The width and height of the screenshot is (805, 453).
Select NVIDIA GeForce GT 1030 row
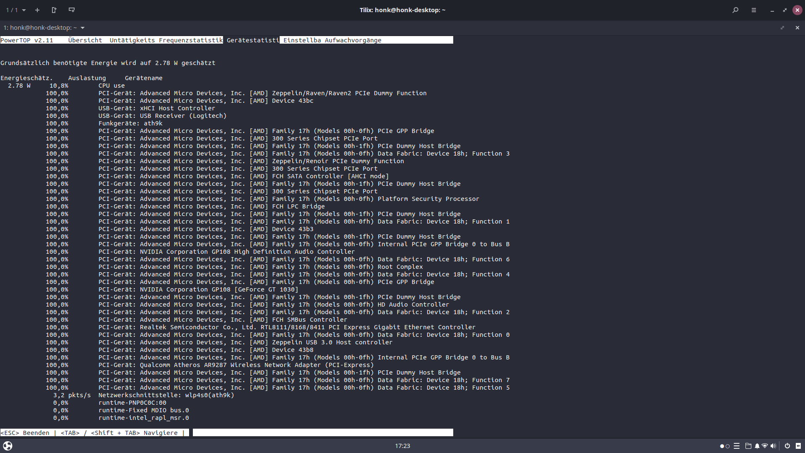point(172,289)
